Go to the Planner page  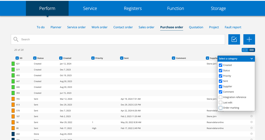point(56,27)
